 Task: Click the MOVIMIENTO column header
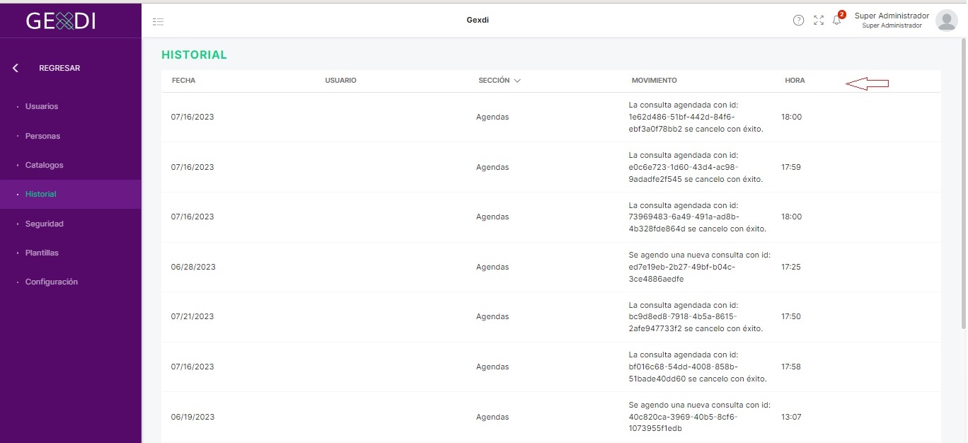pos(655,81)
